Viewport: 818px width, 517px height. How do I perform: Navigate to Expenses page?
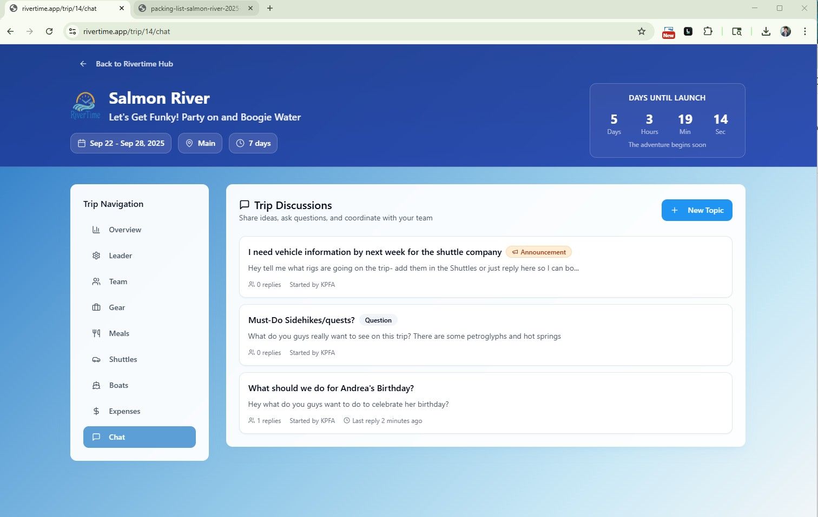pyautogui.click(x=124, y=411)
